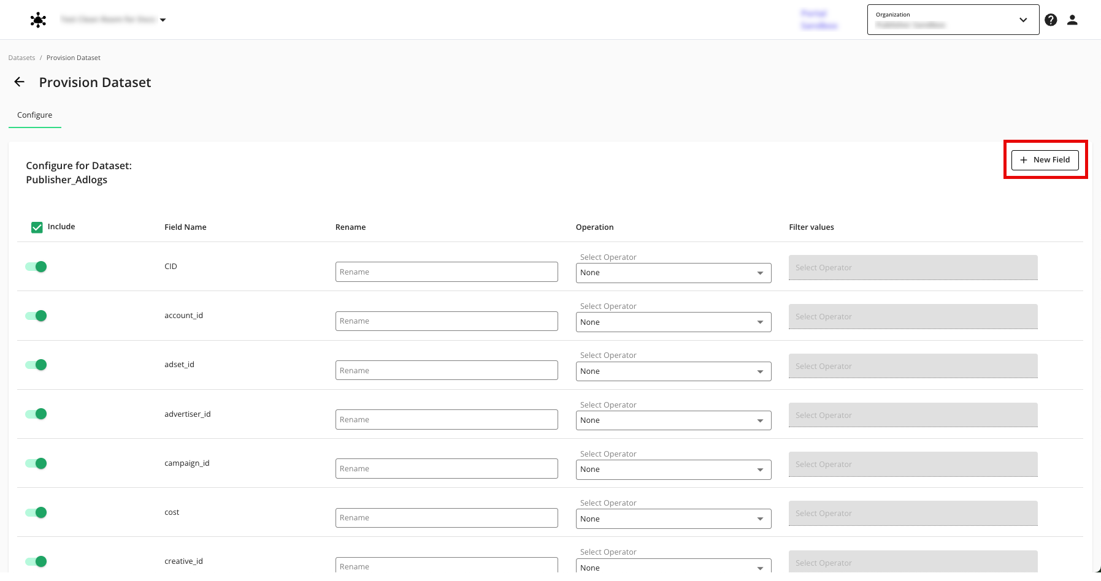Disable the CID field toggle
This screenshot has width=1101, height=581.
(x=36, y=267)
